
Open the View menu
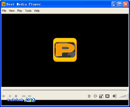[12, 11]
